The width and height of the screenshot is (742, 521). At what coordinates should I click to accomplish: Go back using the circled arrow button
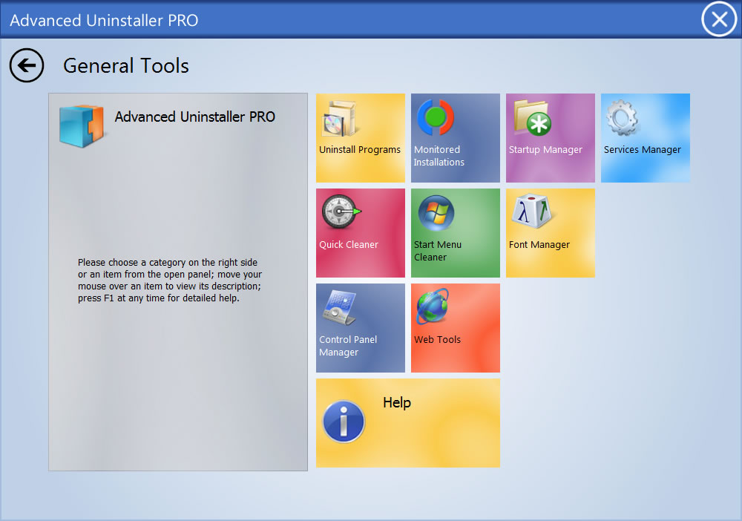27,66
